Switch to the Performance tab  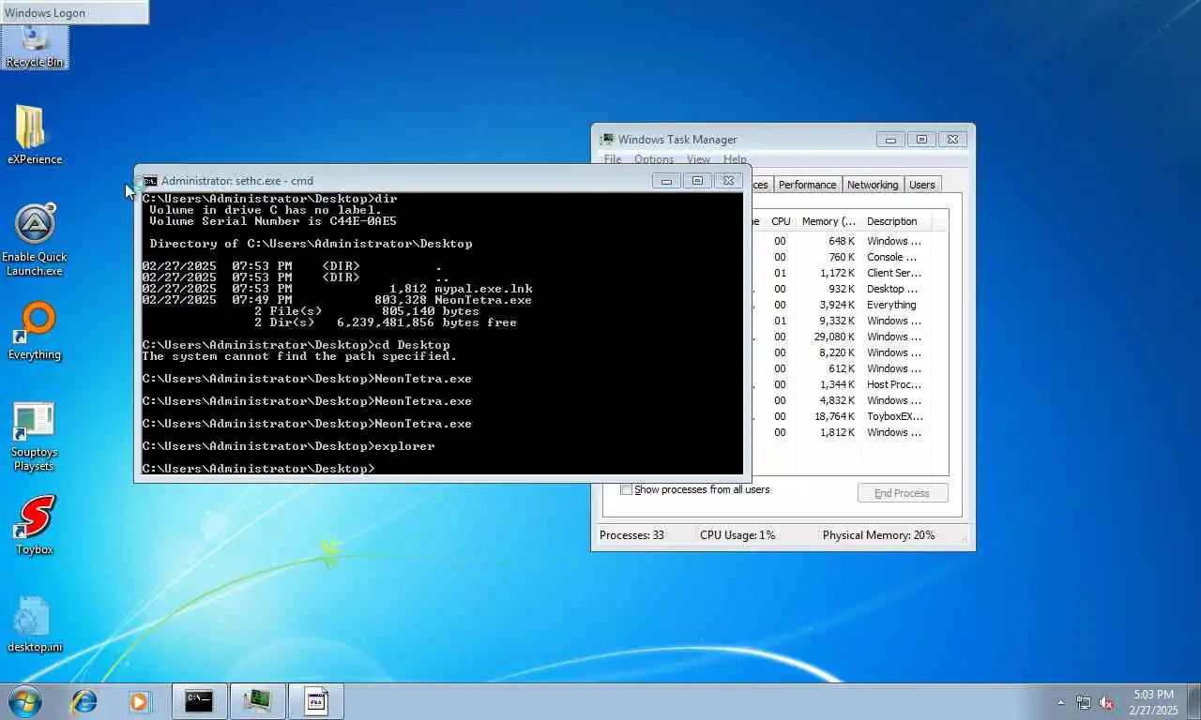807,185
